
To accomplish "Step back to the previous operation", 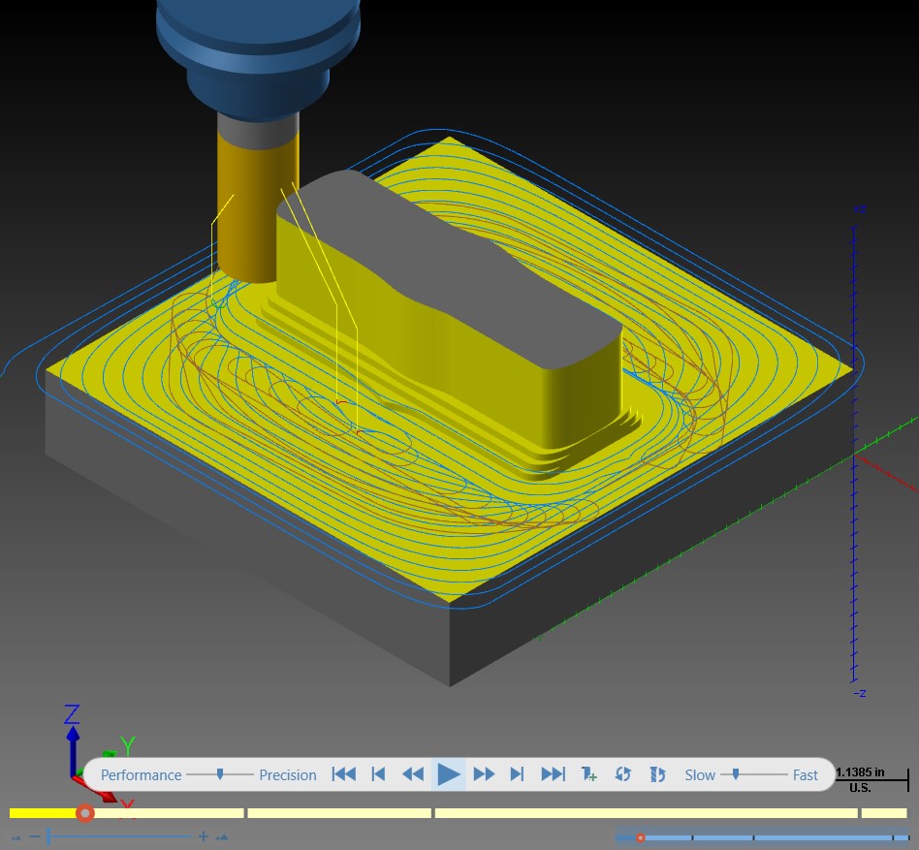I will click(379, 774).
